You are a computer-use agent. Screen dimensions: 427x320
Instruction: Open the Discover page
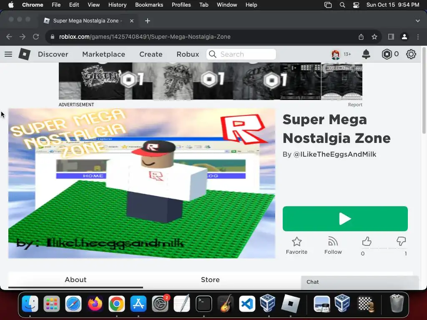(53, 54)
